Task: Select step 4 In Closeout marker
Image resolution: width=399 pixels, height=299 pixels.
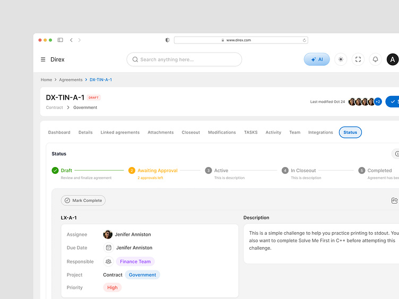Action: 285,170
